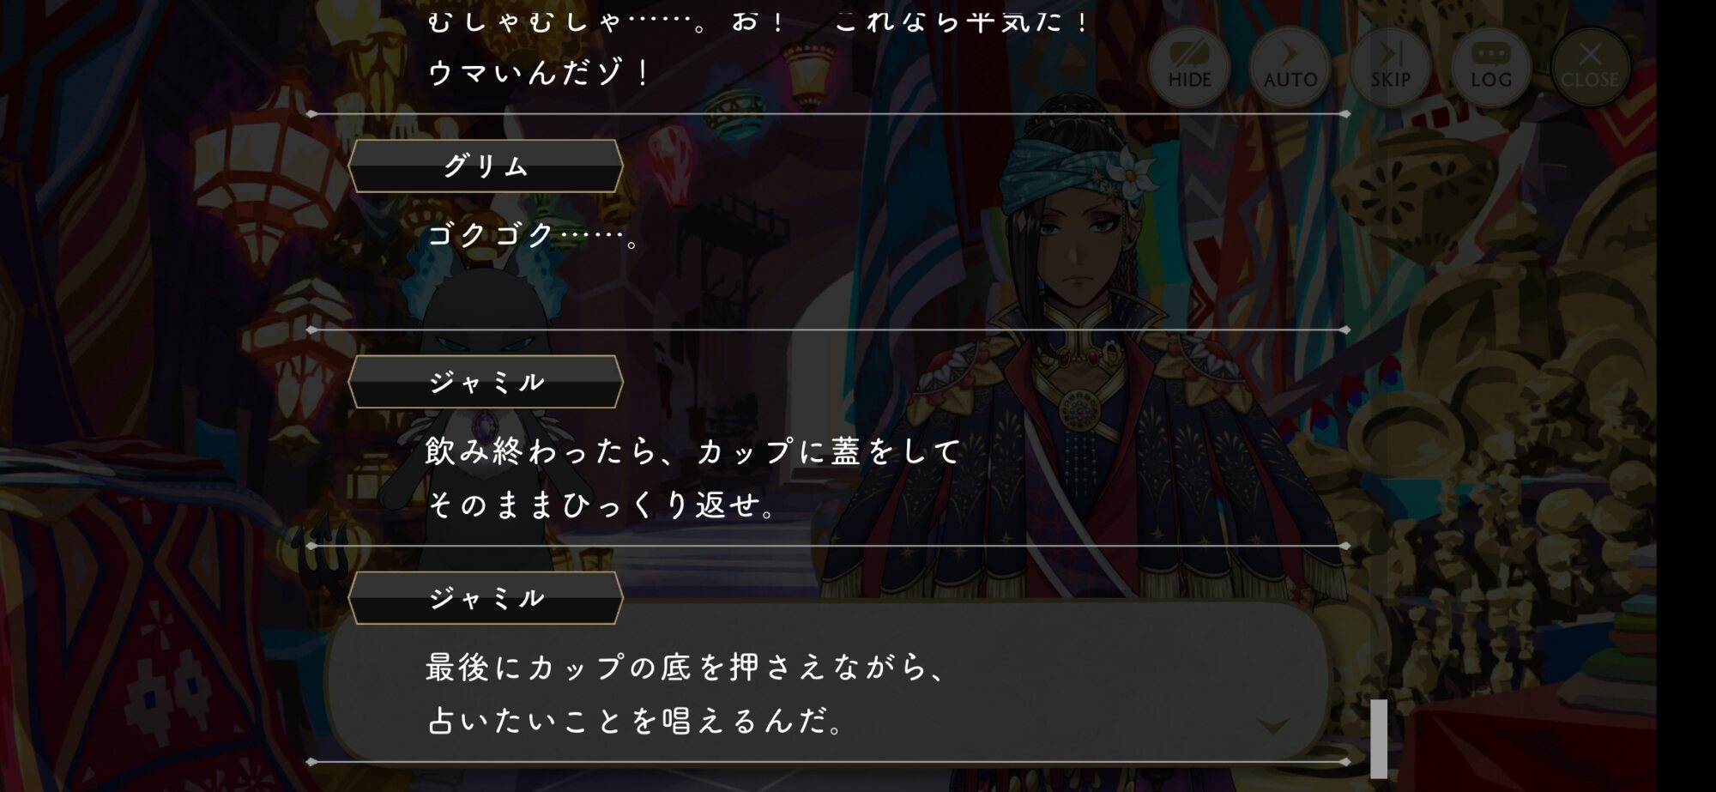Enable AUTO dialogue playback
The width and height of the screenshot is (1716, 792).
pos(1290,65)
